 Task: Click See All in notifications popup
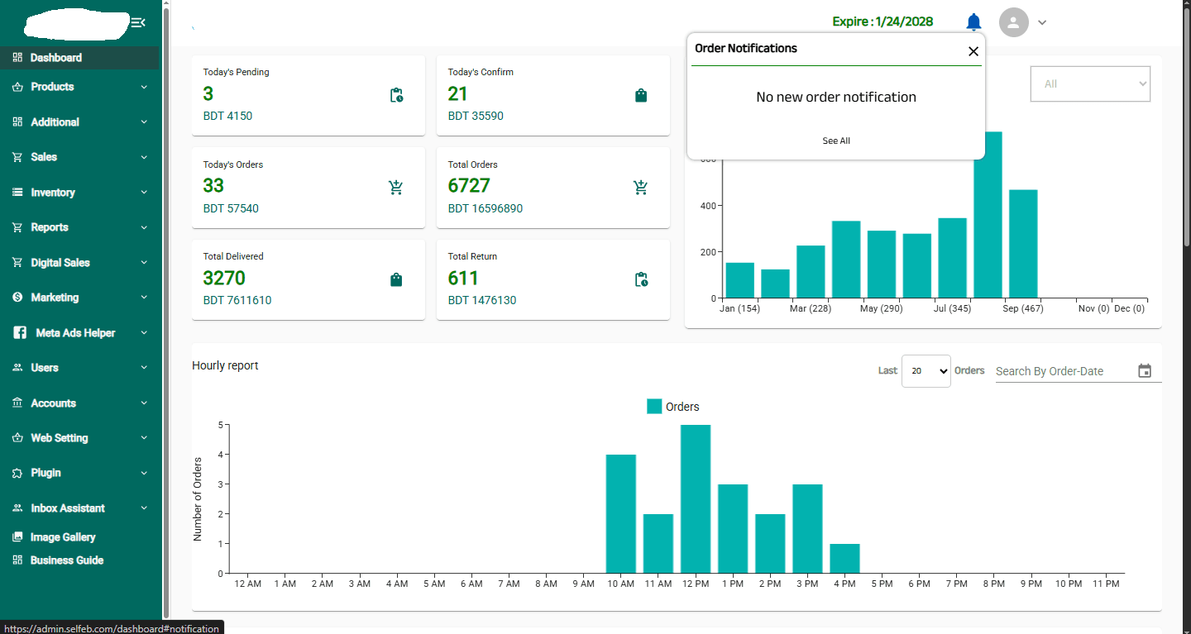tap(835, 141)
